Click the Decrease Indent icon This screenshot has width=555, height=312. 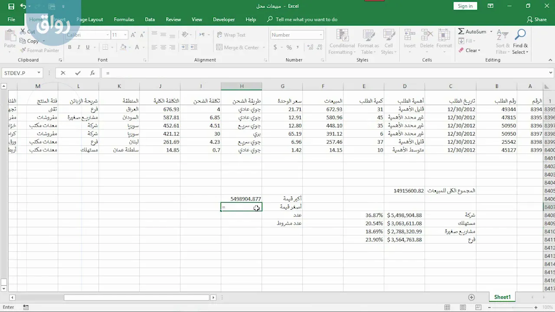185,48
